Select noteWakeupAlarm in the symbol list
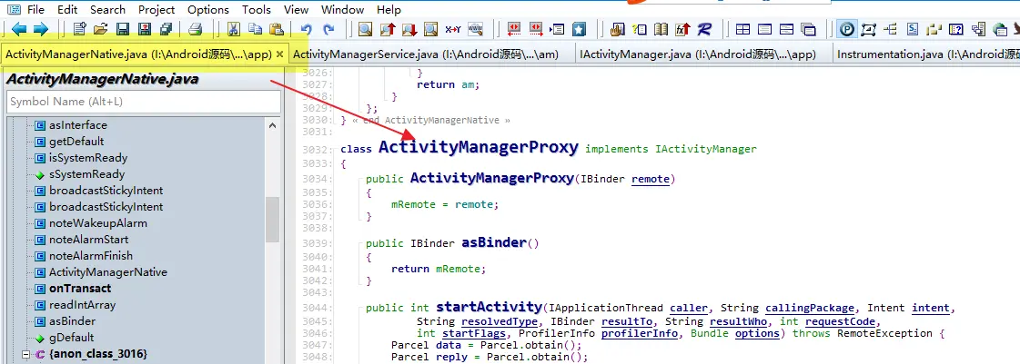 point(98,223)
